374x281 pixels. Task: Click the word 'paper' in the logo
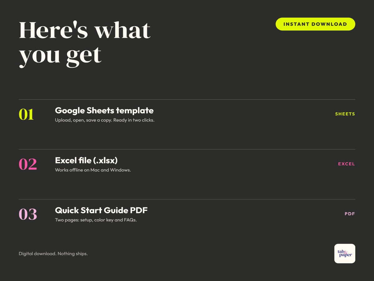click(x=345, y=255)
